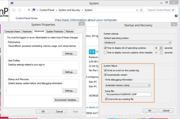Toggle Time to display list of operating systems
This screenshot has width=180, height=119.
click(105, 48)
